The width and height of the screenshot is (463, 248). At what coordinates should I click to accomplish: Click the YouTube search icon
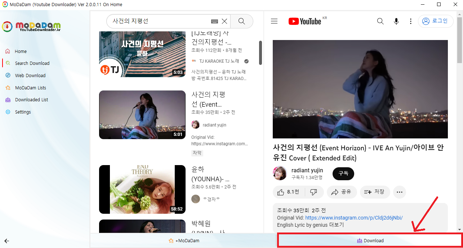(380, 21)
